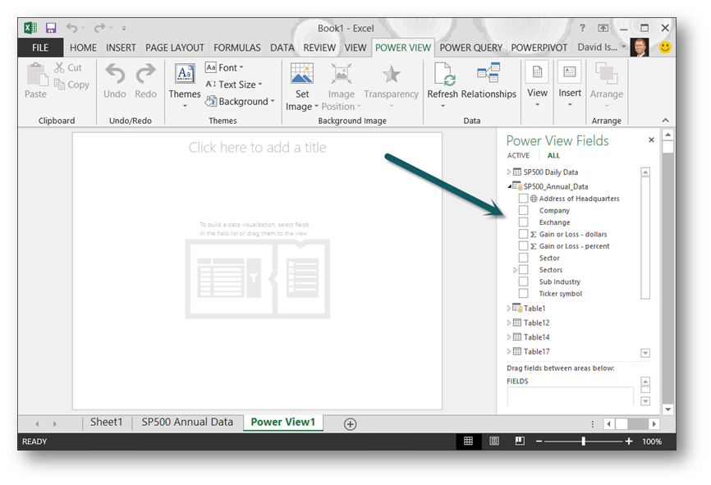Switch to the POWER QUERY tab
This screenshot has width=711, height=485.
pyautogui.click(x=470, y=48)
